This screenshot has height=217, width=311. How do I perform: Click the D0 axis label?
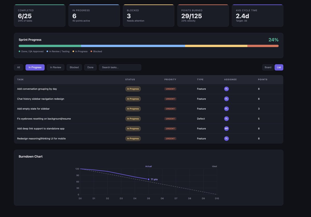(80, 199)
